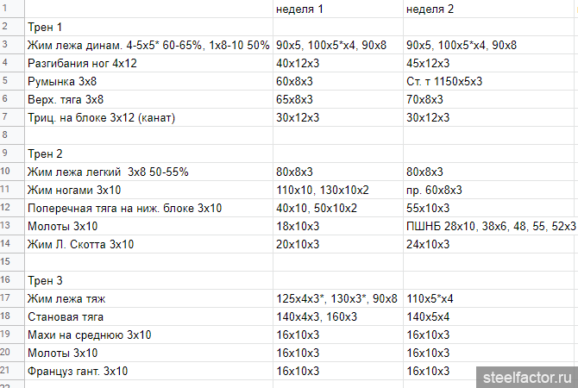Screen dimensions: 578x388
Task: Click the 'неделя 1' column heading cell
Action: (x=337, y=9)
